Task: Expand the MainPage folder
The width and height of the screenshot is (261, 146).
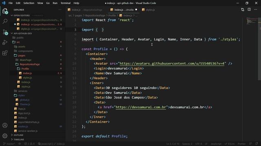Action: pos(25,60)
